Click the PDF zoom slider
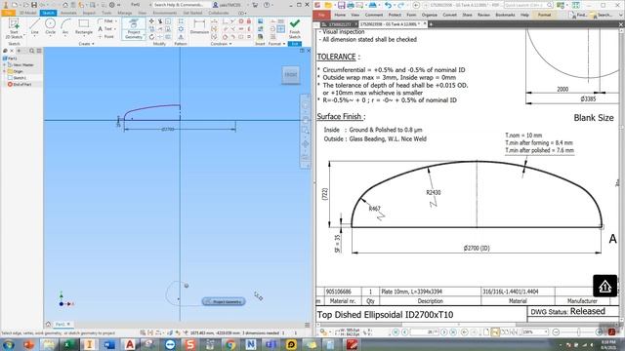Viewport: 625px width, 351px height. [578, 331]
